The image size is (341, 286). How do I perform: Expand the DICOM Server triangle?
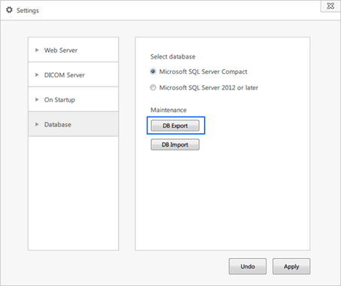pos(37,75)
